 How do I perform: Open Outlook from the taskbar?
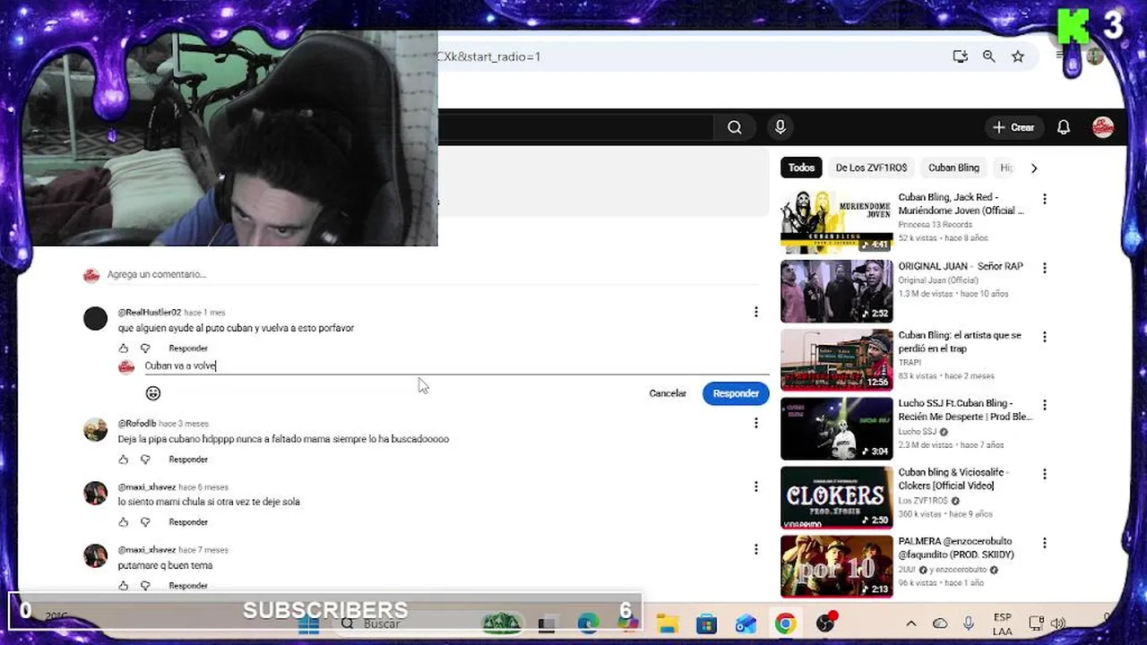coord(746,623)
